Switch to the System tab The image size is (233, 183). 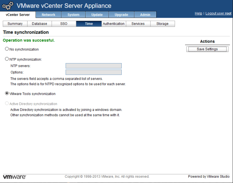pos(73,15)
